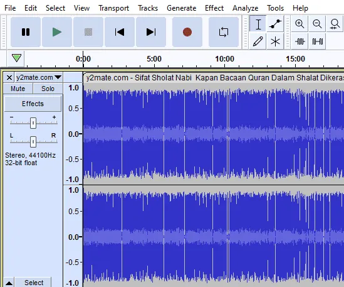The width and height of the screenshot is (344, 287).
Task: Open the y2mate.com track name dropdown
Action: click(x=39, y=77)
